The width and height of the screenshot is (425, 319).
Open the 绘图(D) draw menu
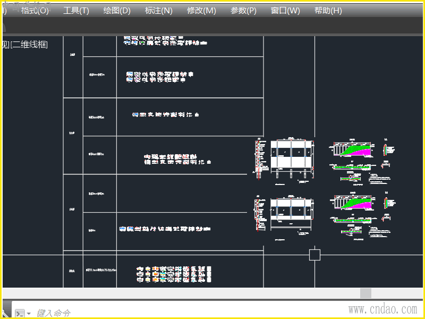(x=117, y=11)
